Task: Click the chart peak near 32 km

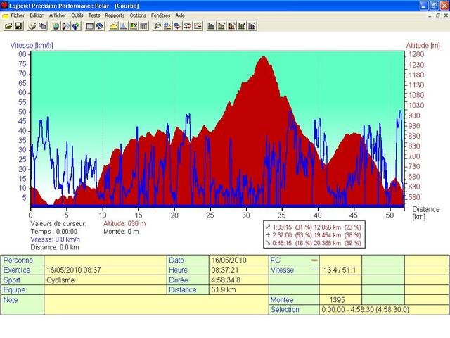Action: 264,58
